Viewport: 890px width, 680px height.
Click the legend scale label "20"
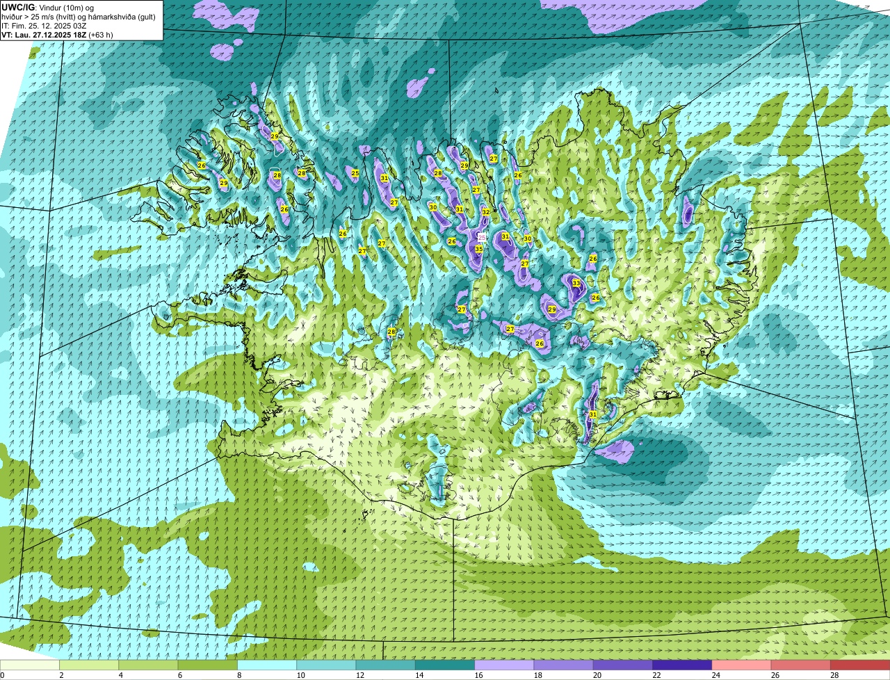[x=597, y=675]
